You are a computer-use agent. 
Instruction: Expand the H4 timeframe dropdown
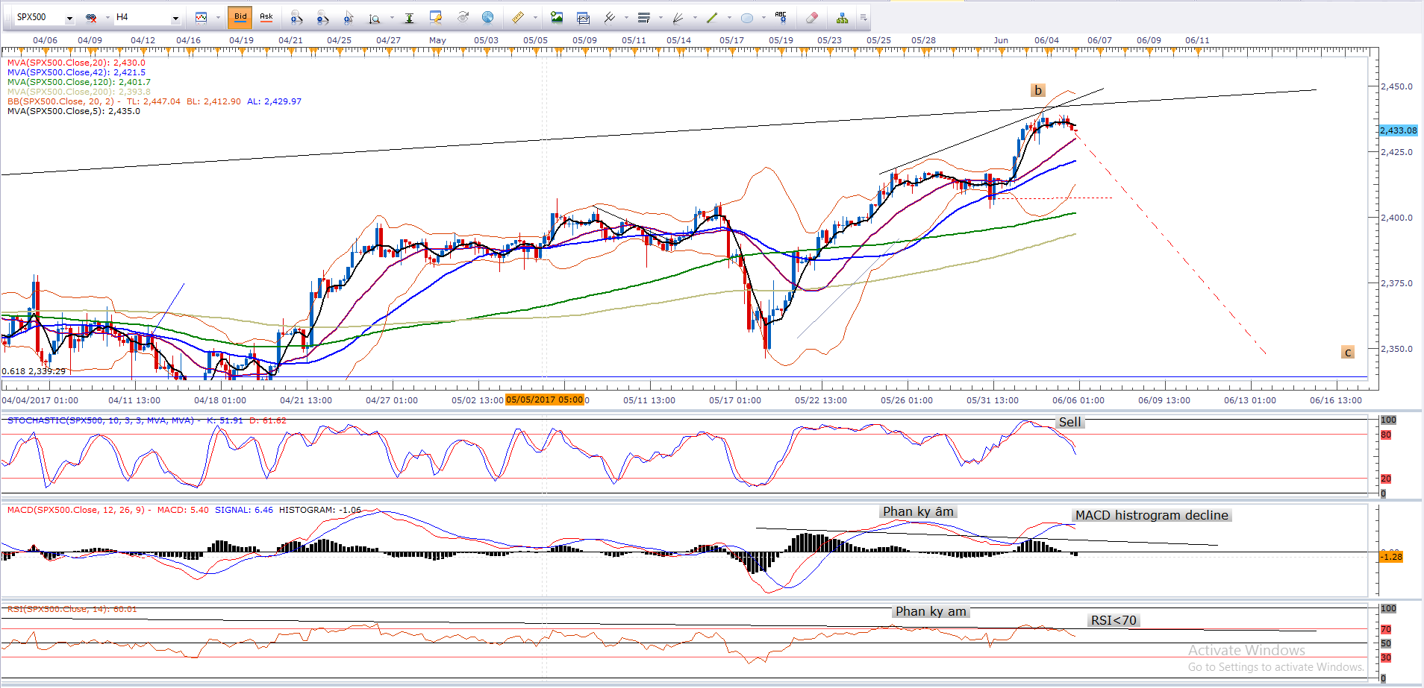(x=175, y=18)
